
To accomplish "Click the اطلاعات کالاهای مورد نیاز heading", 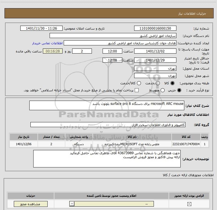I will coord(188,115).
